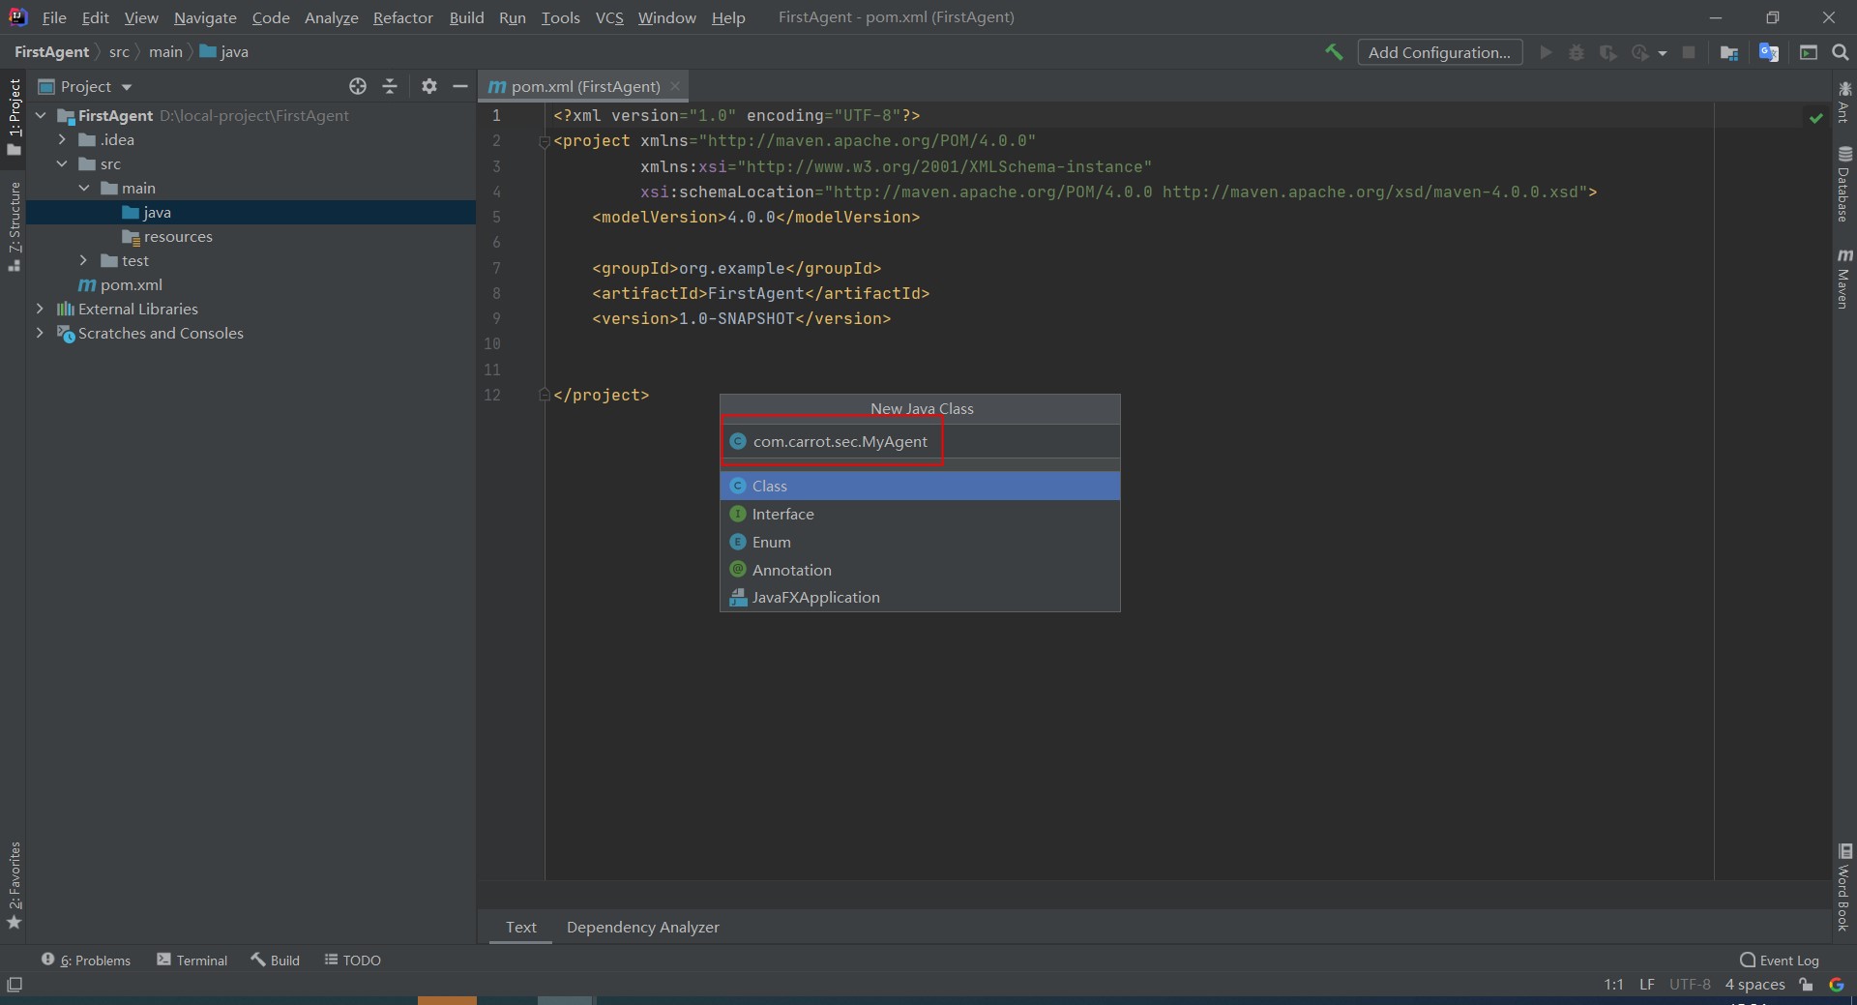The width and height of the screenshot is (1857, 1005).
Task: Click the Debug bug icon
Action: pyautogui.click(x=1577, y=52)
